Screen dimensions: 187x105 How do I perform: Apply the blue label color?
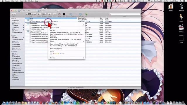[60, 54]
